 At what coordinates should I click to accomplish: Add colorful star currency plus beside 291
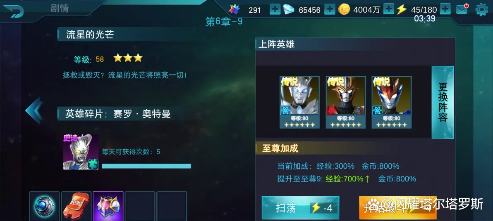(x=275, y=10)
